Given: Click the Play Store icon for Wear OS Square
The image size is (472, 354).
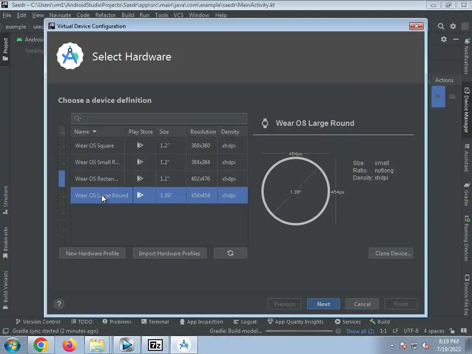Looking at the screenshot, I should point(140,145).
